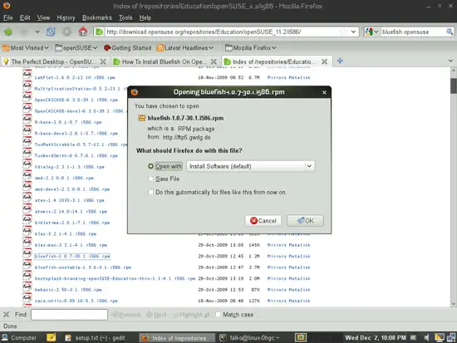Expand the openSUSE bookmarks folder
This screenshot has width=457, height=343.
point(76,48)
